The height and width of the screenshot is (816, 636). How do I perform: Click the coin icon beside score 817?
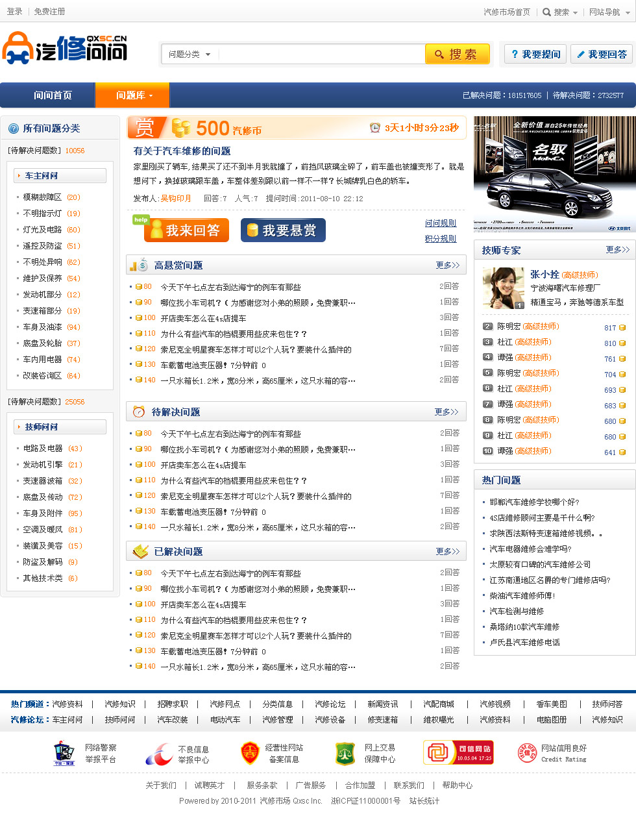tap(622, 328)
